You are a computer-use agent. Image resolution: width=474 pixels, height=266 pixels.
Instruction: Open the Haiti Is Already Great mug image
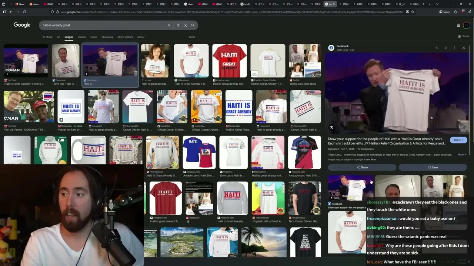tap(88, 150)
